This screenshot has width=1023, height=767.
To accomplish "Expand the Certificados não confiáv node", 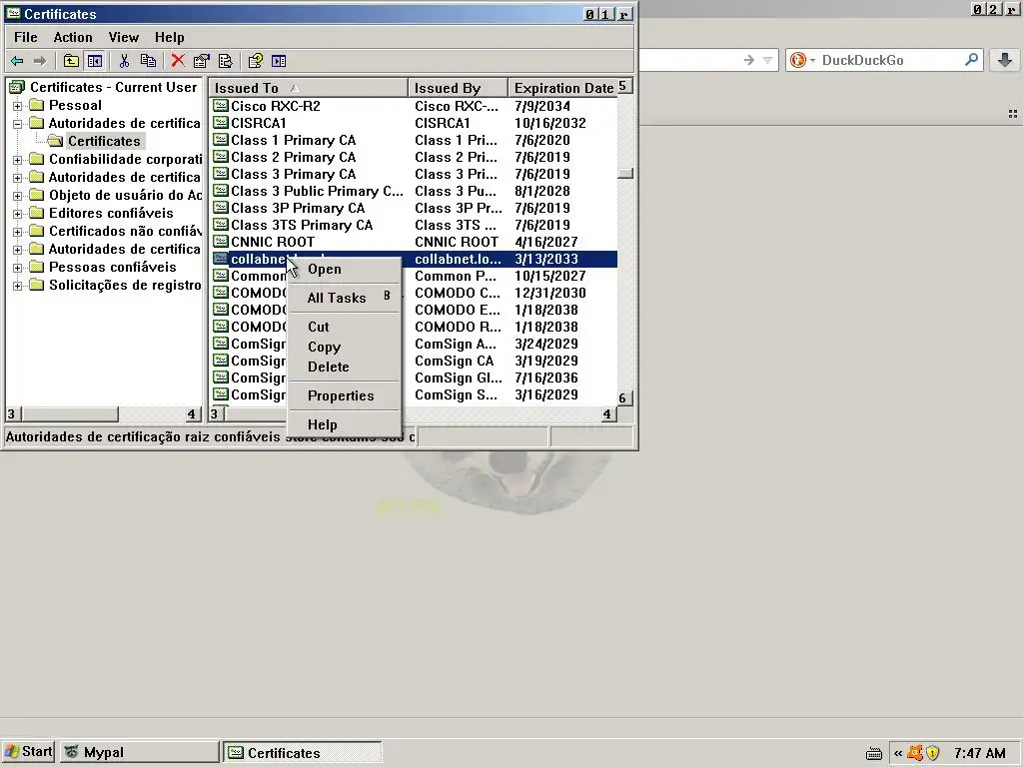I will coord(18,232).
